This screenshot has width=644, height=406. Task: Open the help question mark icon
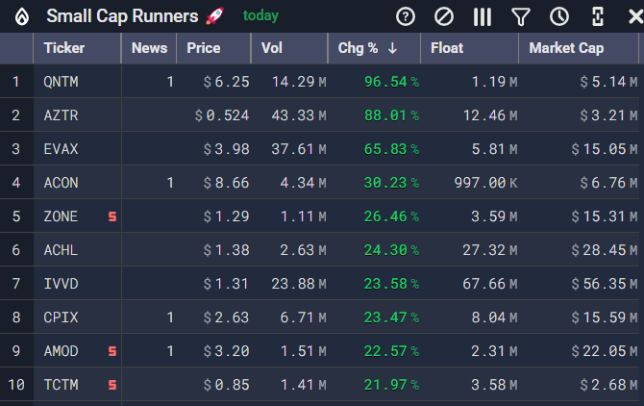406,17
